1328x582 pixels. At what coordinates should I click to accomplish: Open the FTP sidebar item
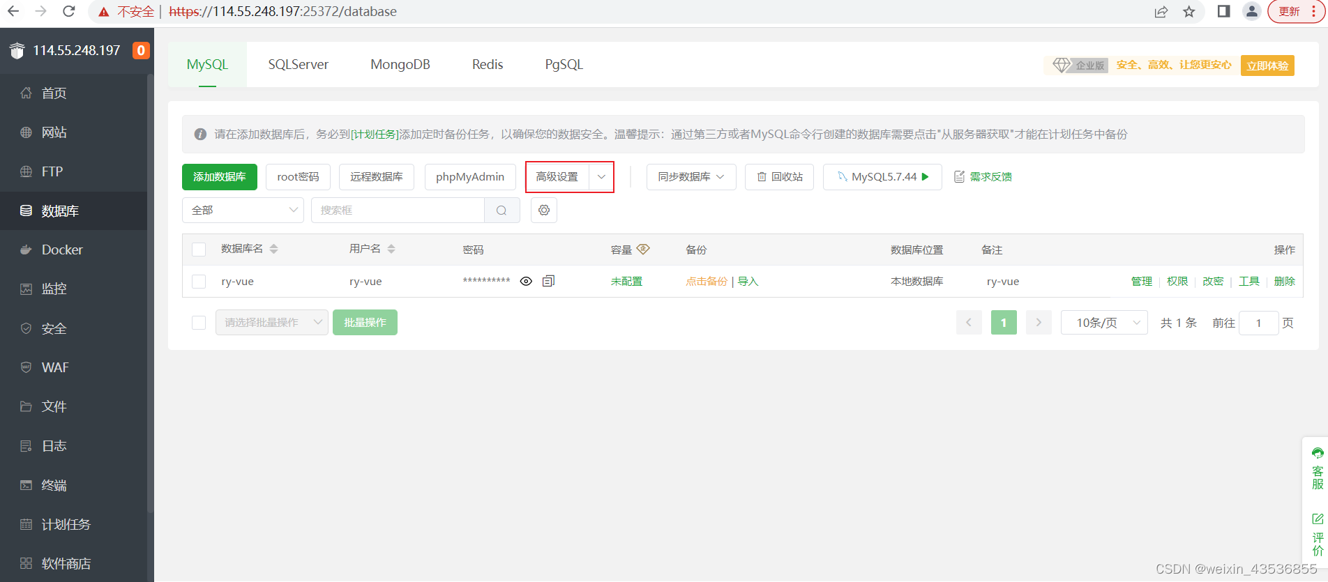(x=73, y=171)
